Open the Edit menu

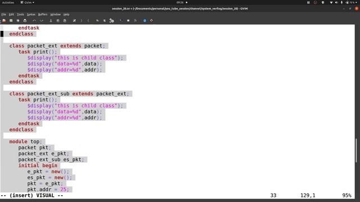(11, 15)
